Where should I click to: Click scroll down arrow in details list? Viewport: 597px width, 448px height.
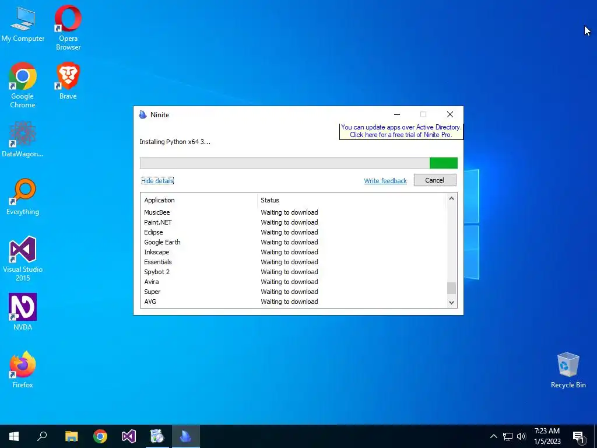point(451,303)
